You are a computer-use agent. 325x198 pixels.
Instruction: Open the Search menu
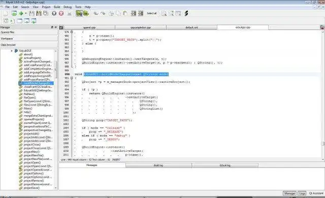[25, 7]
